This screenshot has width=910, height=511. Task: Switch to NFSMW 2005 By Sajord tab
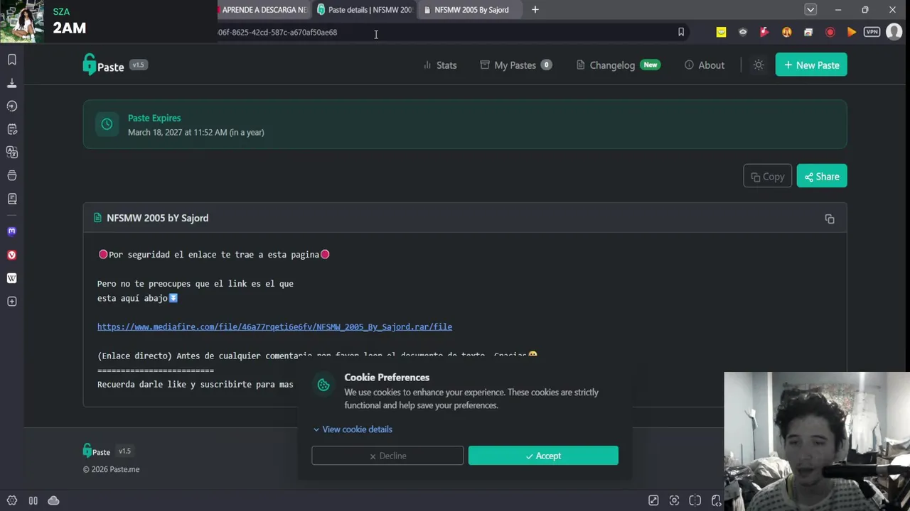[471, 10]
